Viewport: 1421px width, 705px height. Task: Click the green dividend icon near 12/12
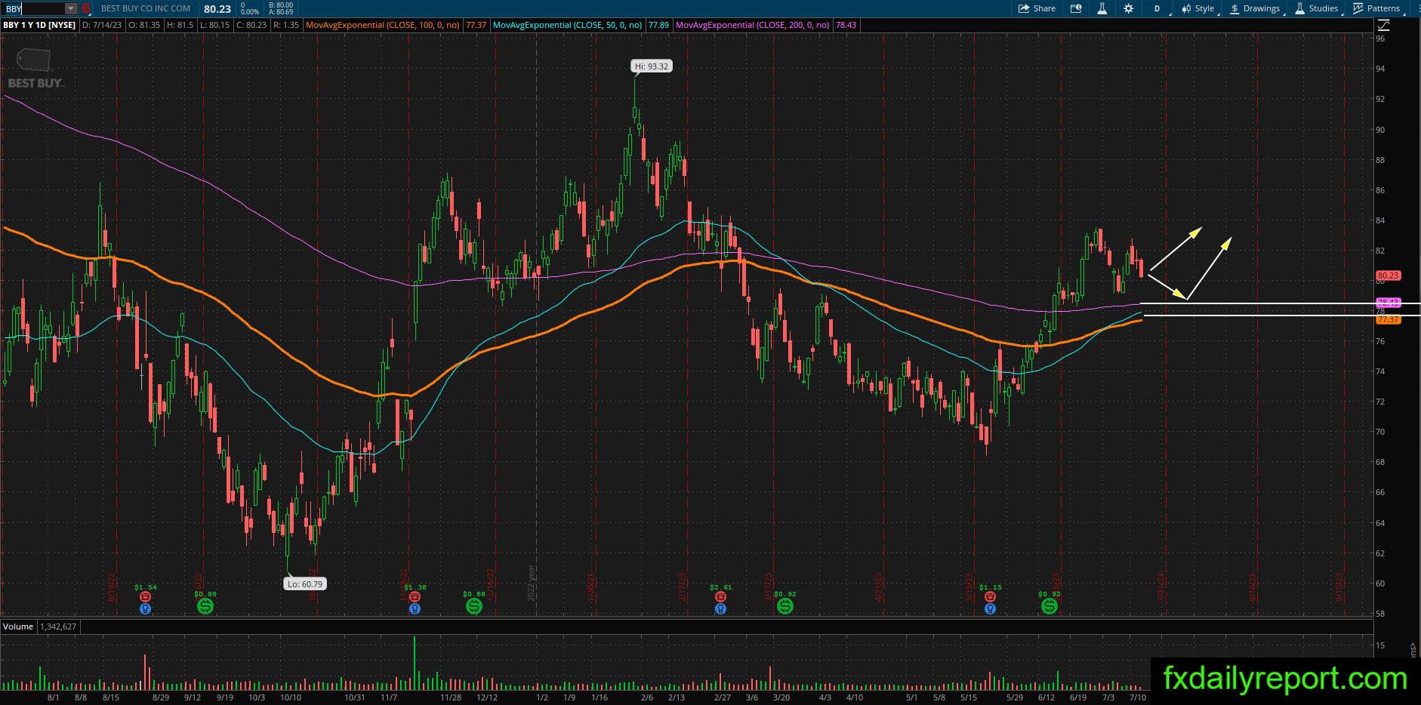pos(474,605)
